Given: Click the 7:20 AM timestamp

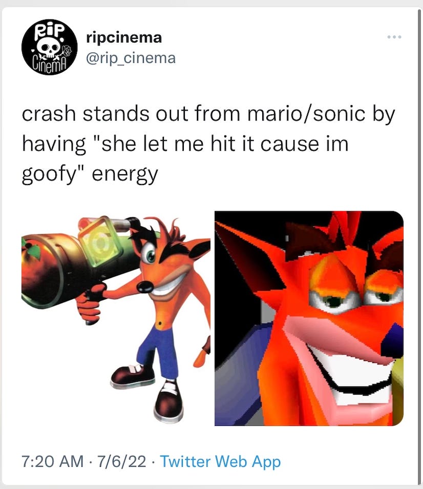Looking at the screenshot, I should click(52, 461).
